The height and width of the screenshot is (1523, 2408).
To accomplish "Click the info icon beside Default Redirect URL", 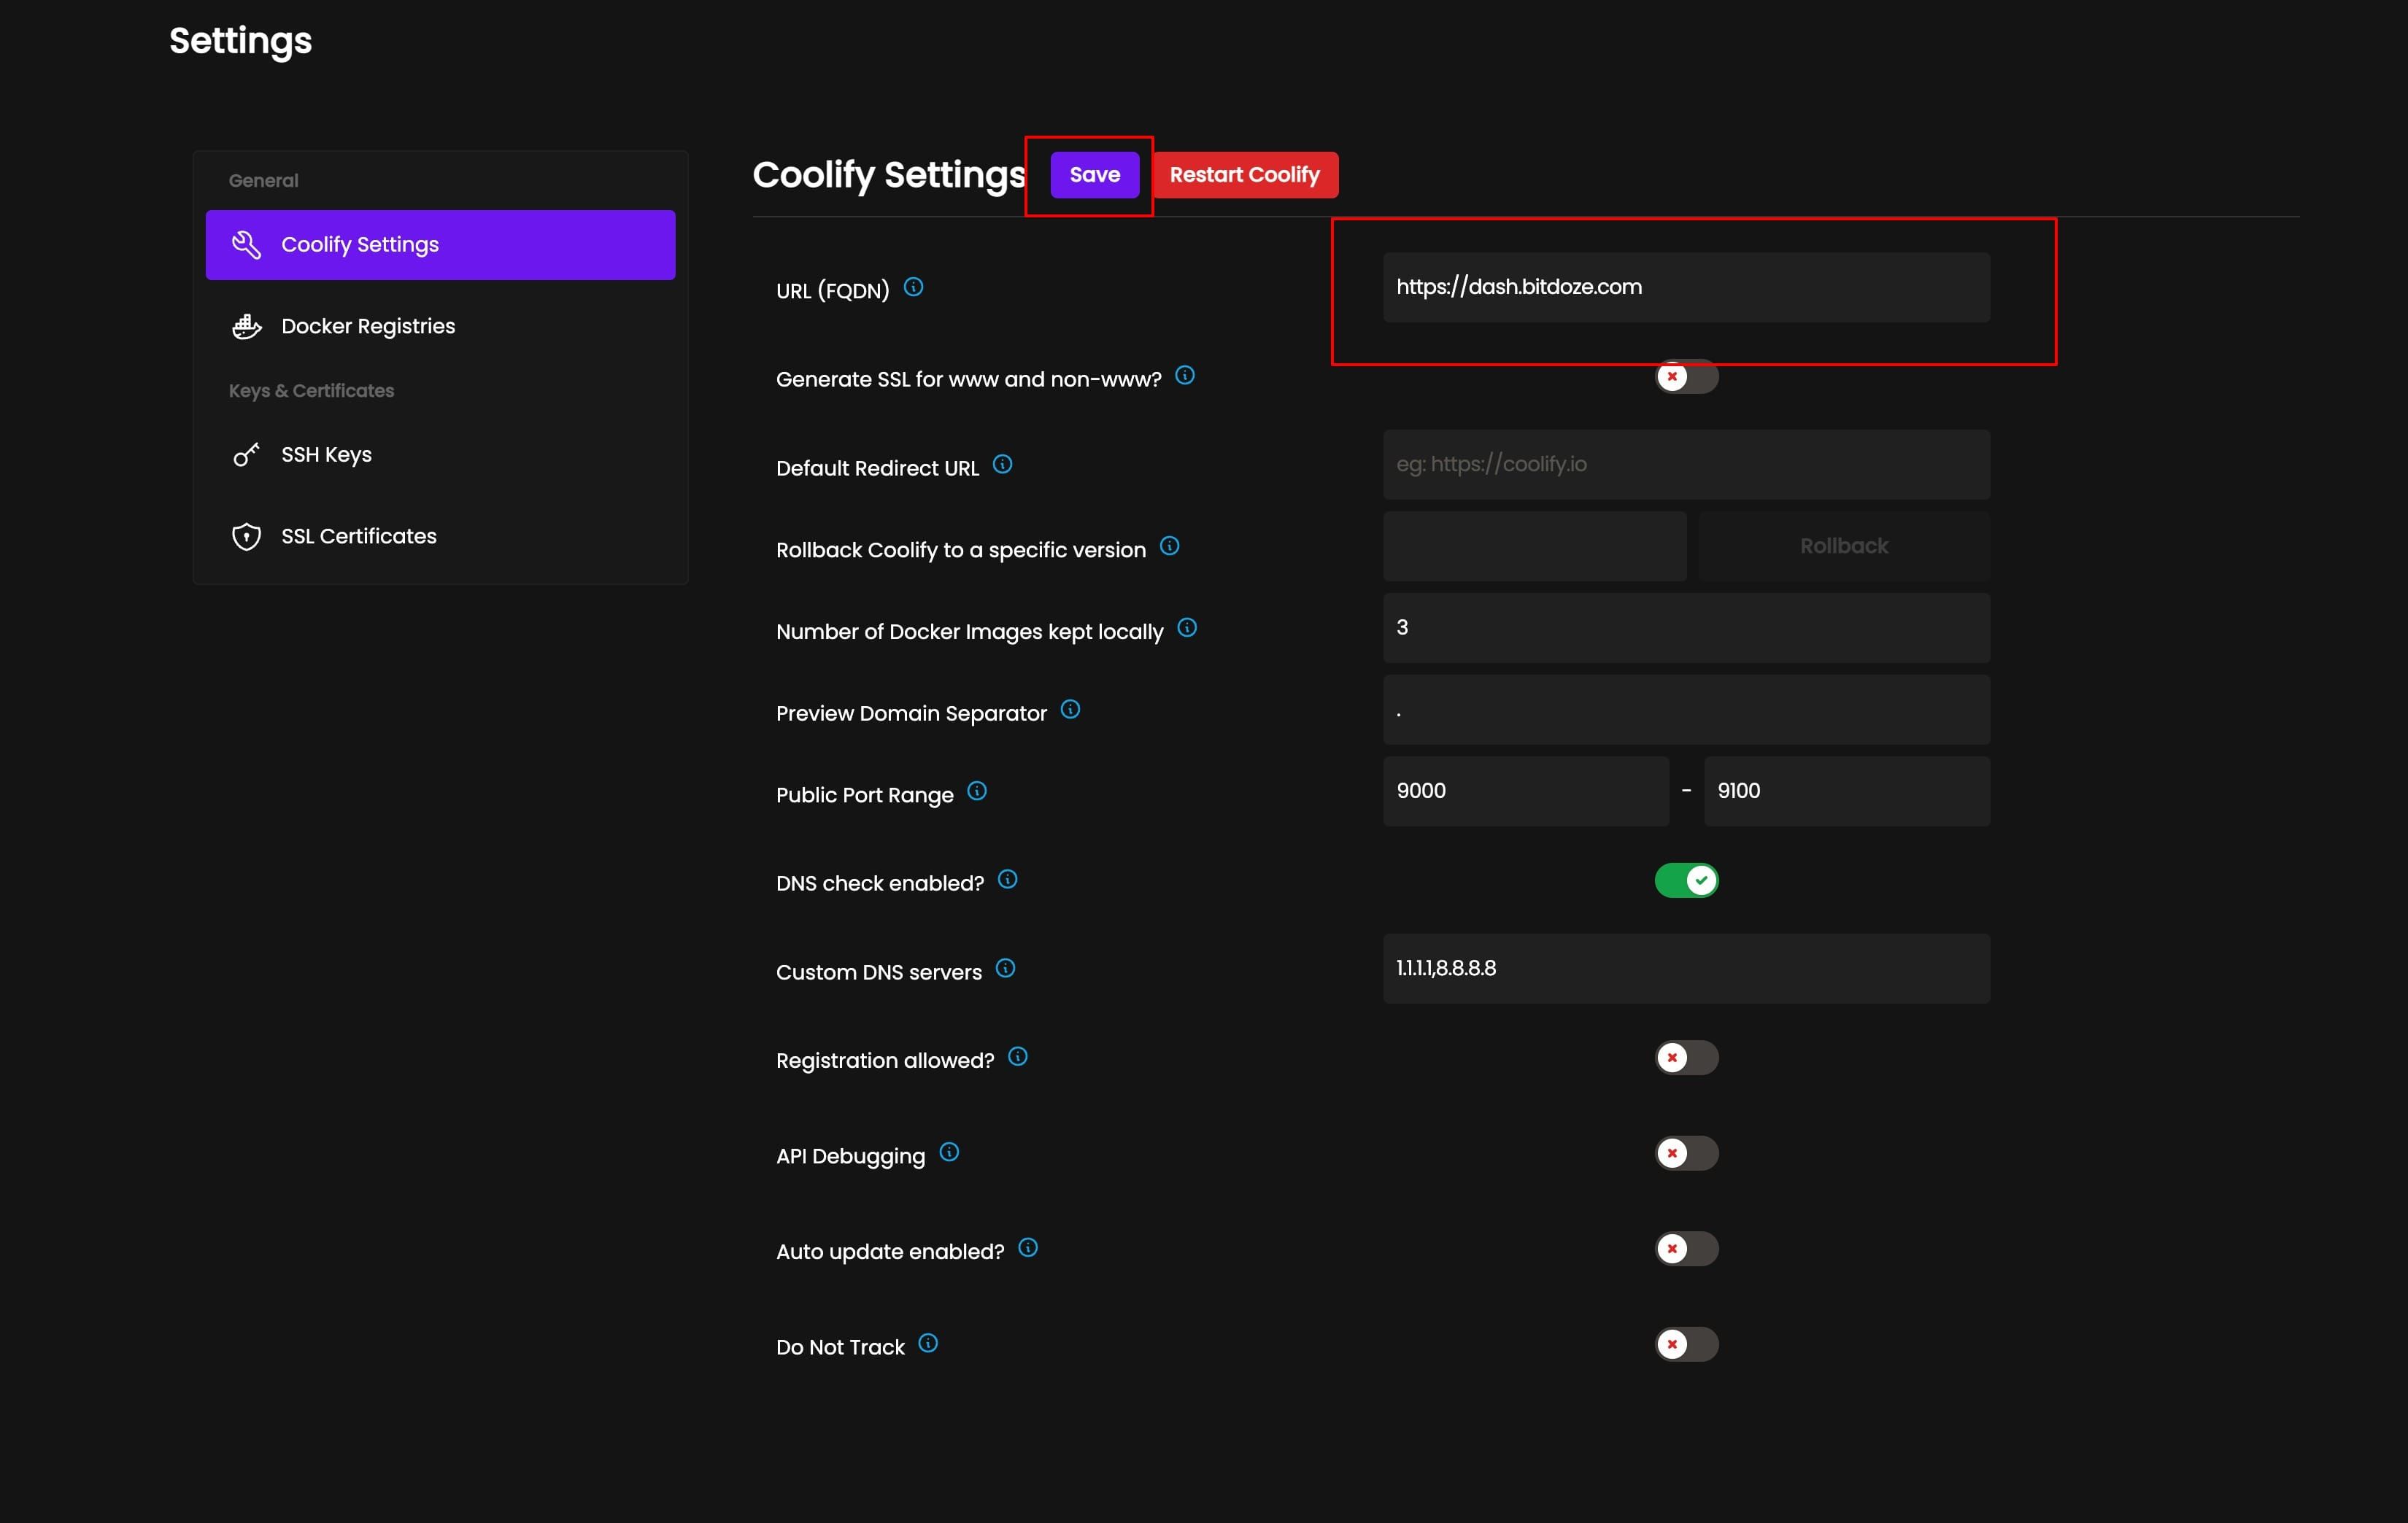I will 1003,464.
